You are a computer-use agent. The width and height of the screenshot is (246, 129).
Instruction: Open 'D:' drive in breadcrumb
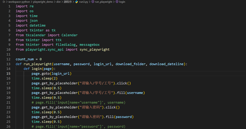pos(4,2)
